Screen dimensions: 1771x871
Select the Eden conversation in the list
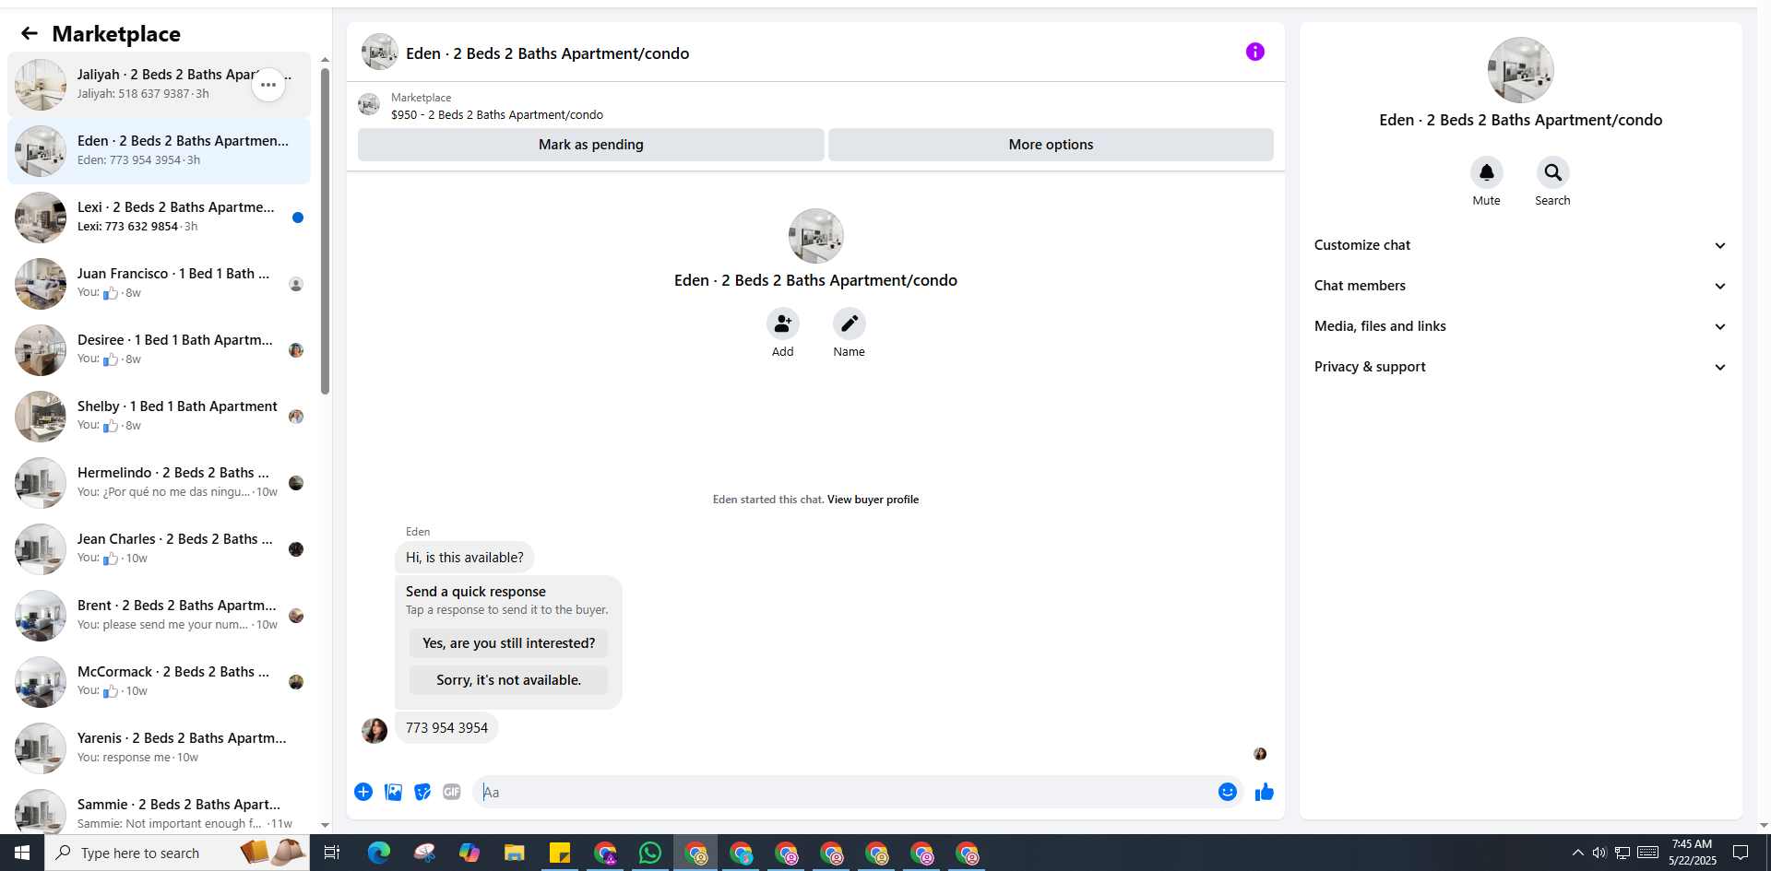pos(159,151)
